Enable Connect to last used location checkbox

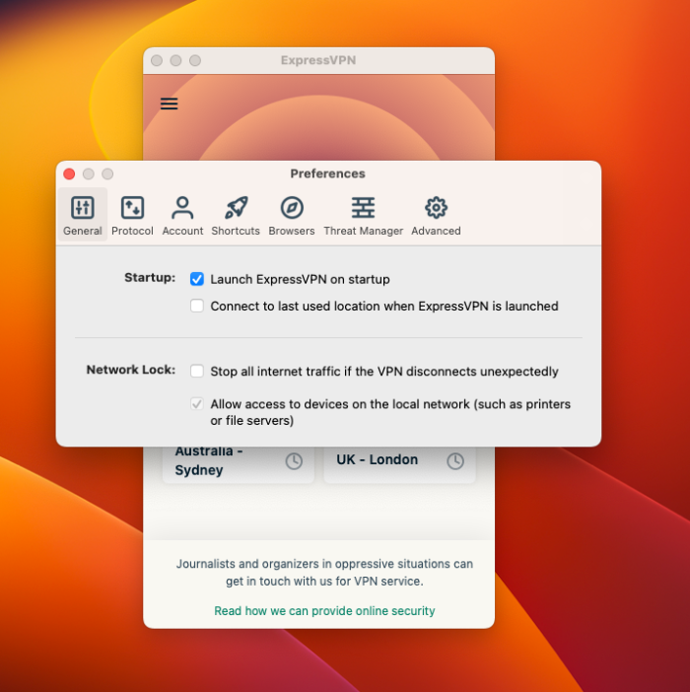tap(197, 306)
